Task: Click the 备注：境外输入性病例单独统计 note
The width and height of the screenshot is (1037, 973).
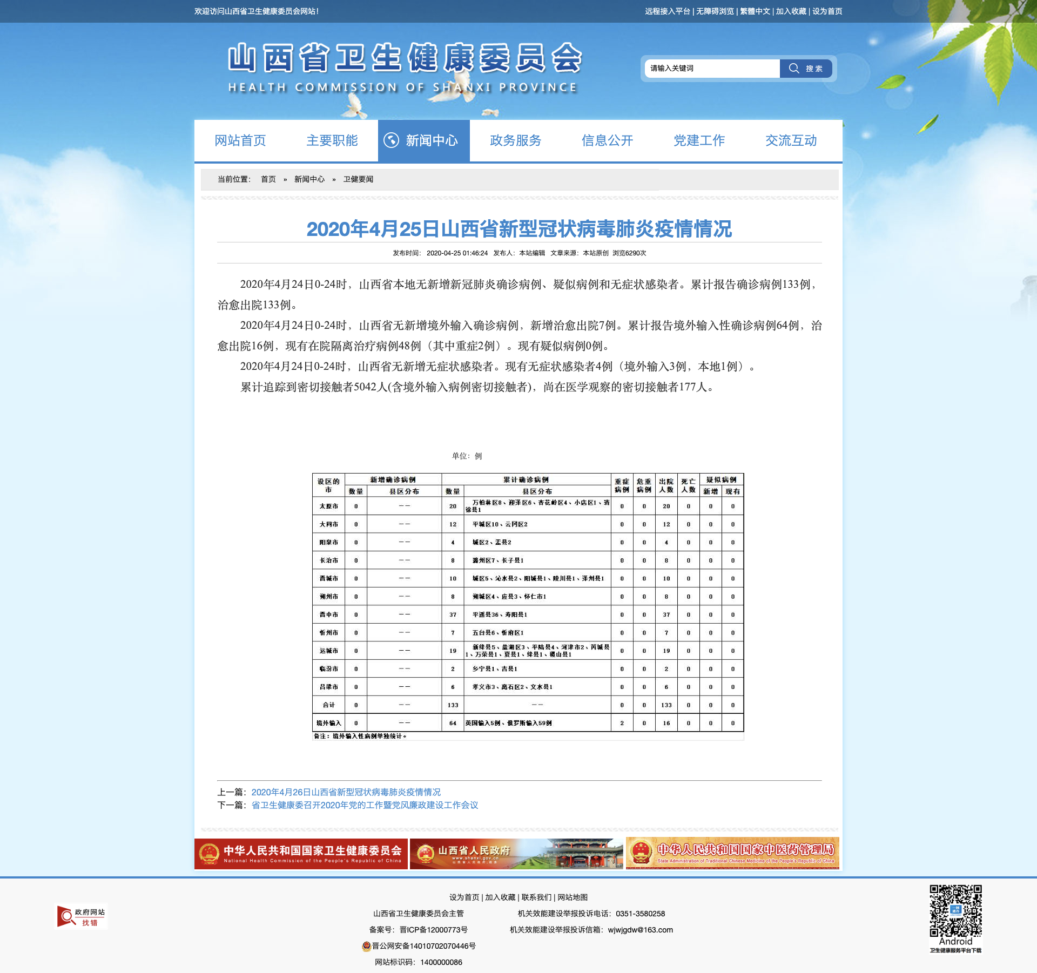Action: [x=360, y=736]
